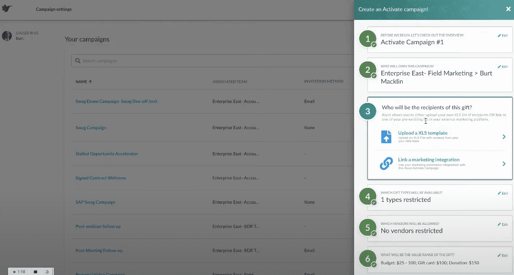Click the Email cell in Swag Demo row
This screenshot has height=275, width=514.
309,101
